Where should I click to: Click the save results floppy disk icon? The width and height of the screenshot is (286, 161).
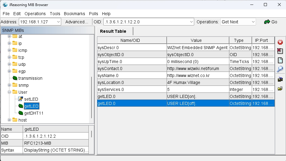[x=280, y=79]
